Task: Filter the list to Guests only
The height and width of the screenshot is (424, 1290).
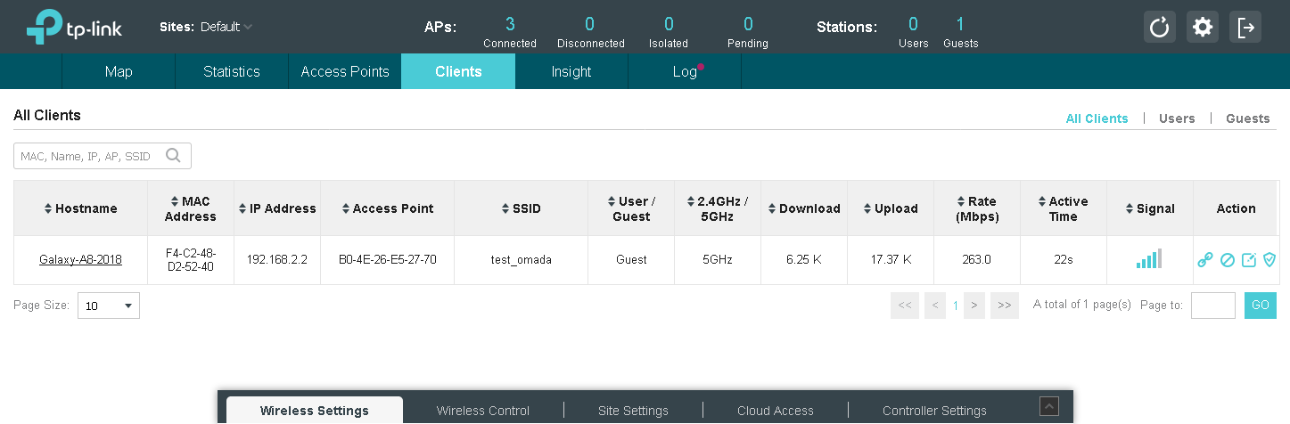Action: click(x=1247, y=118)
